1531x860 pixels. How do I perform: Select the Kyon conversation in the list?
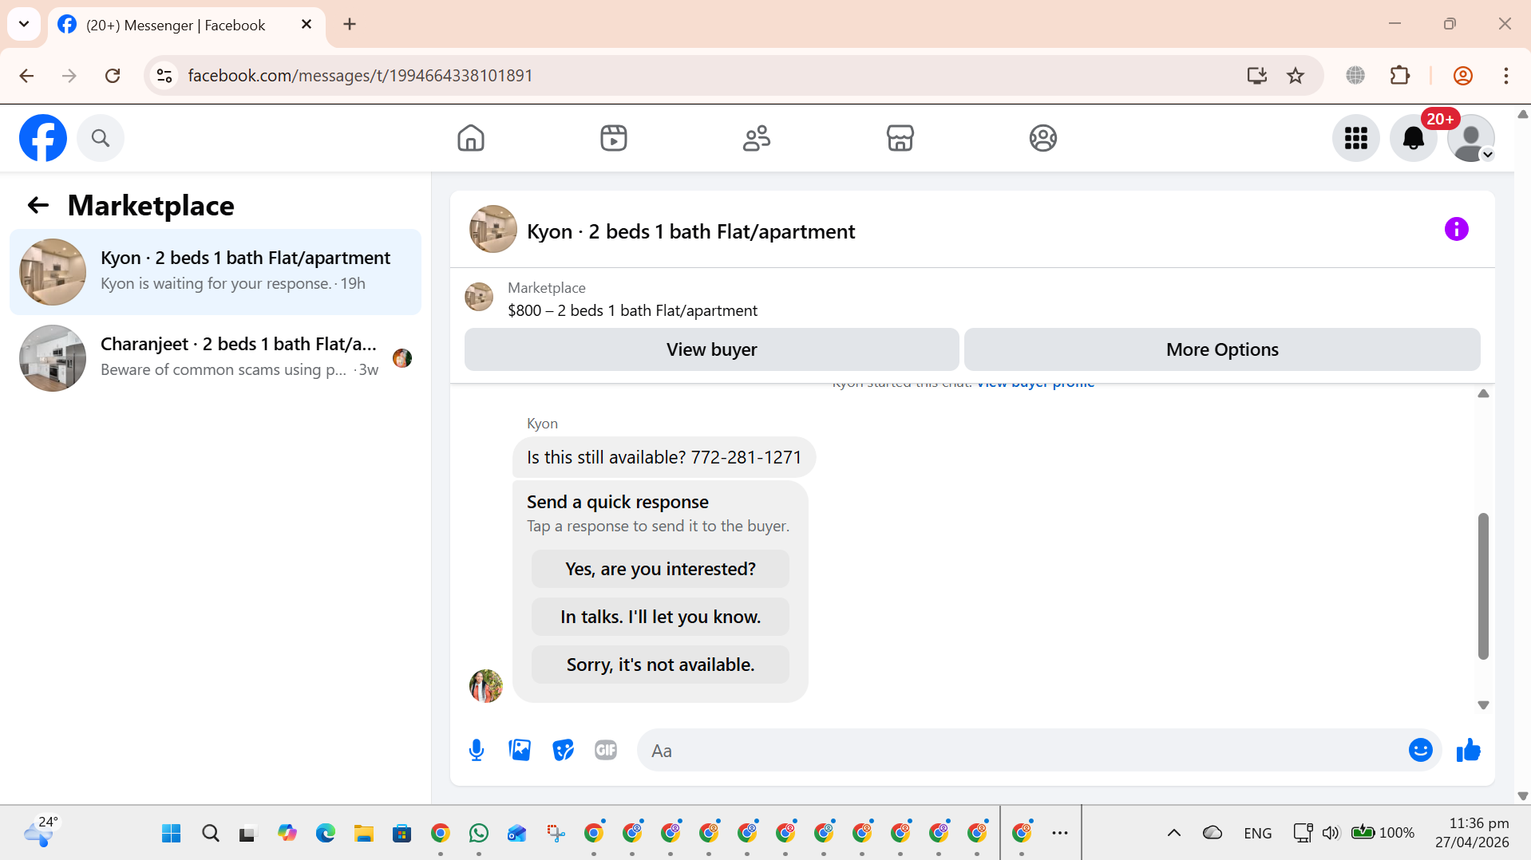pyautogui.click(x=216, y=272)
